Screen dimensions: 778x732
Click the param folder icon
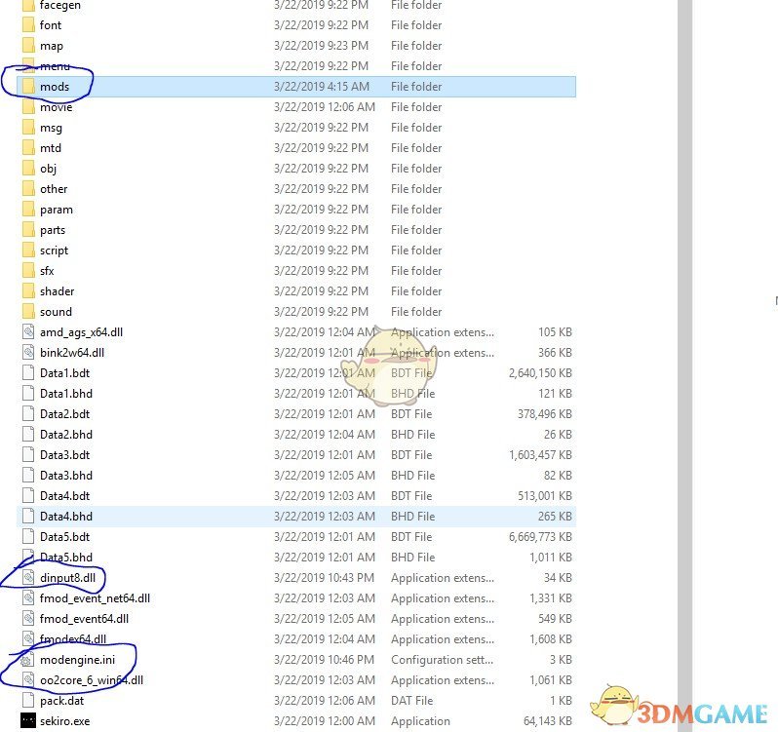[28, 210]
